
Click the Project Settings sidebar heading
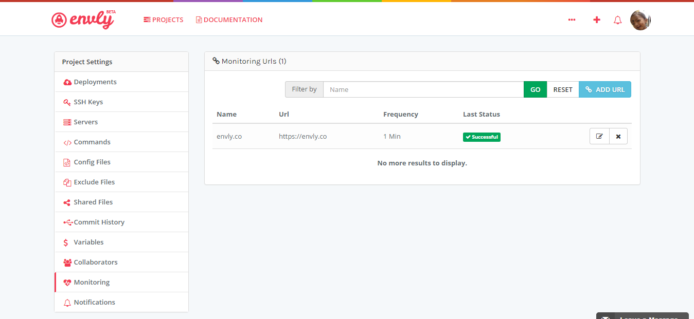point(87,62)
